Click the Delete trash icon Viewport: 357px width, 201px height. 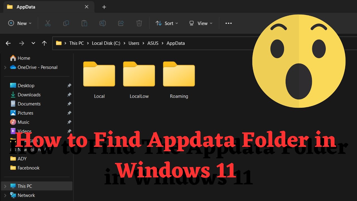139,23
